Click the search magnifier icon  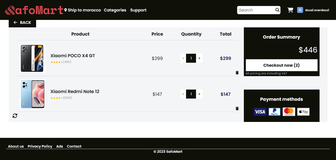(x=277, y=10)
